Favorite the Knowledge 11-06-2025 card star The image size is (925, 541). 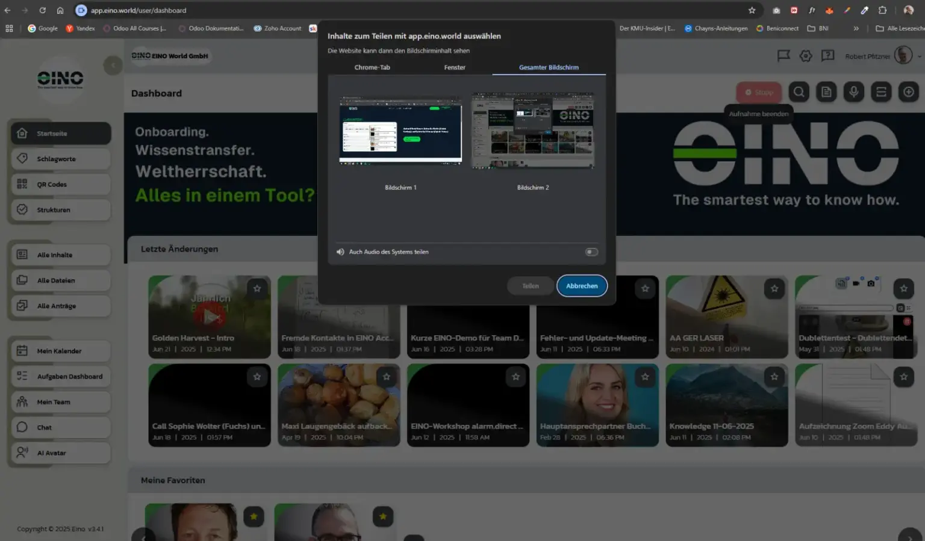tap(774, 377)
